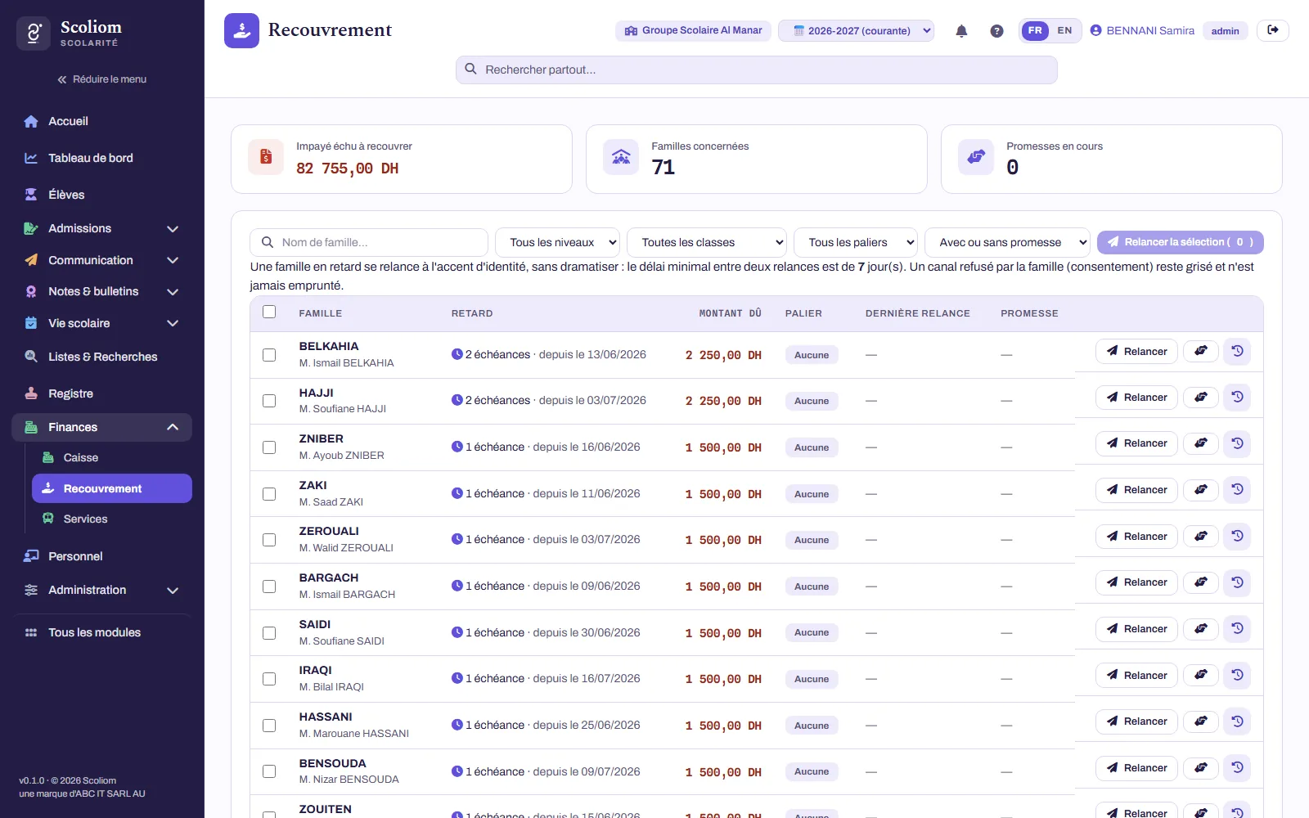Click Relancer button for BENSOUDA family
This screenshot has height=818, width=1309.
tap(1136, 768)
